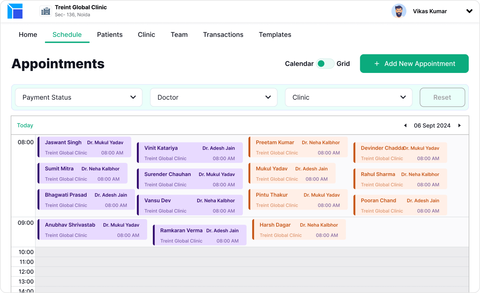Go to next date with right arrow

pyautogui.click(x=460, y=125)
